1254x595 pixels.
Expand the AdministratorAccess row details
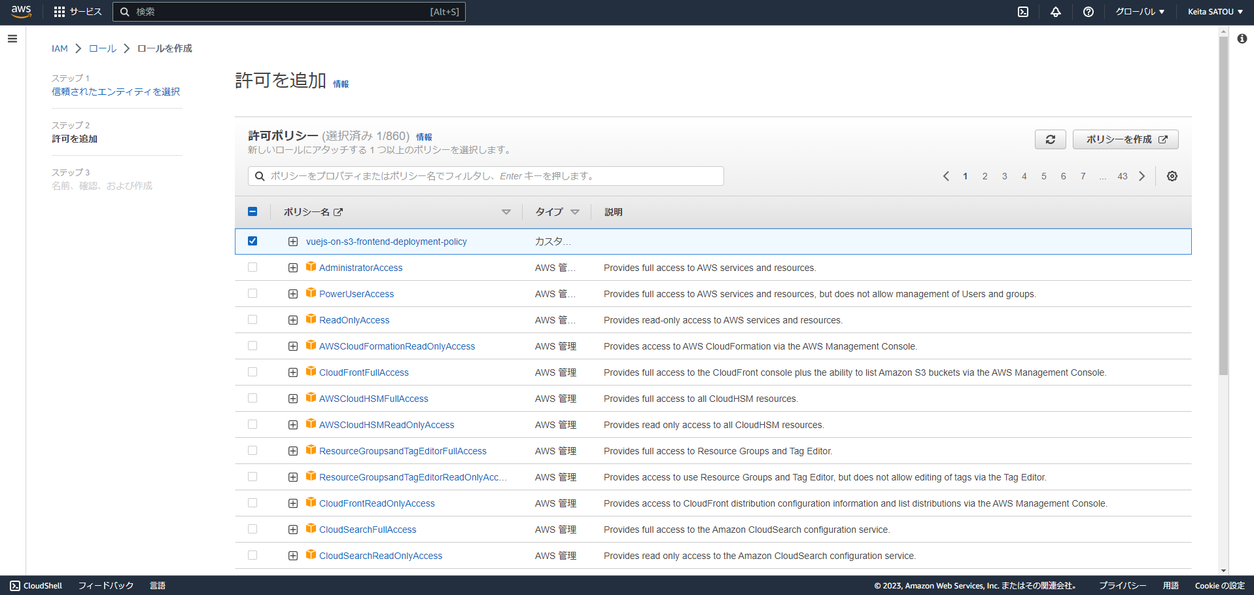pos(293,268)
